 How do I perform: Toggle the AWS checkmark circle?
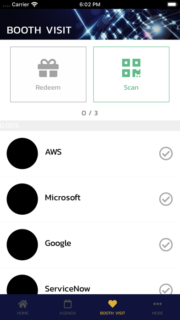coord(166,154)
